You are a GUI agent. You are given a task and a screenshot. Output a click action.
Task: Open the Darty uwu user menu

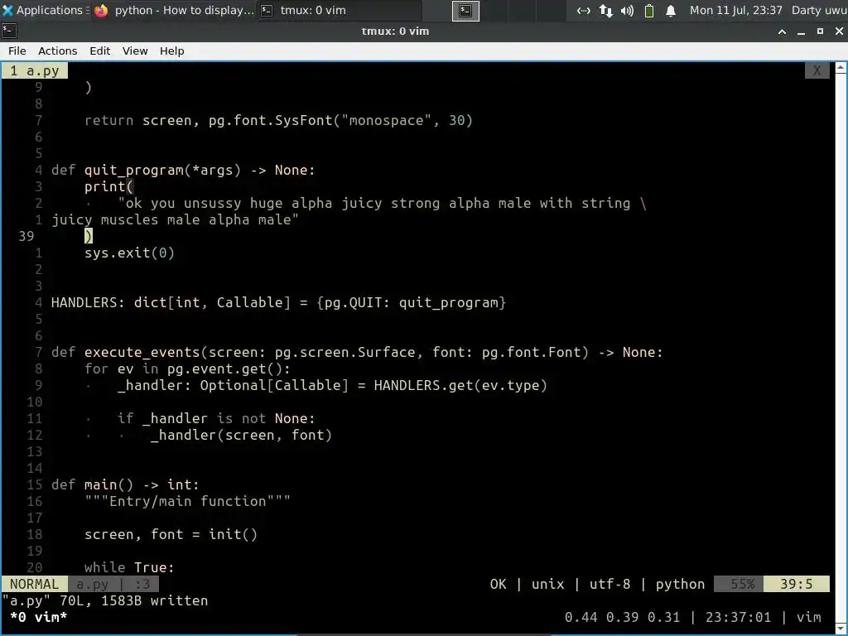click(819, 10)
